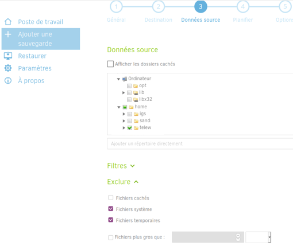Screen dimensions: 293x246
Task: Check the lib folder checkbox
Action: click(x=129, y=93)
